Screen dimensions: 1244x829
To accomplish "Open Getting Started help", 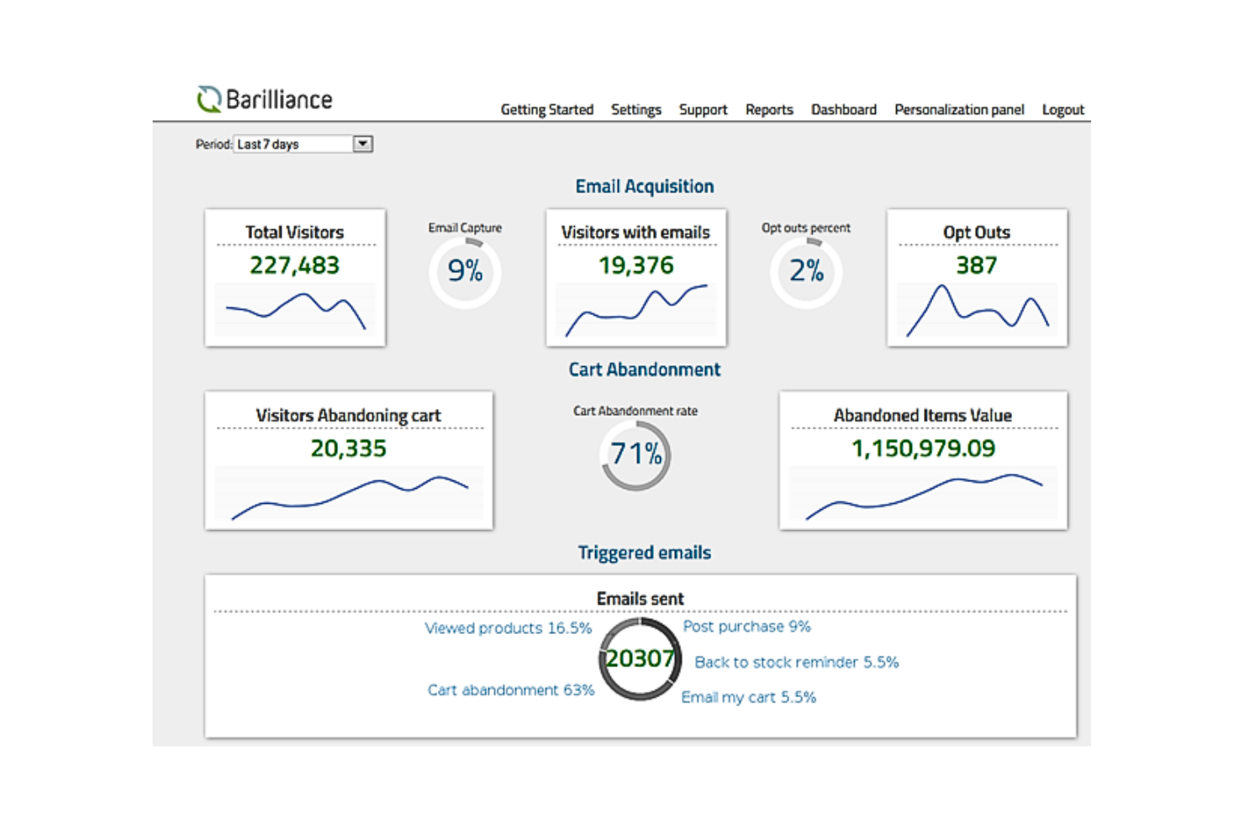I will 547,109.
